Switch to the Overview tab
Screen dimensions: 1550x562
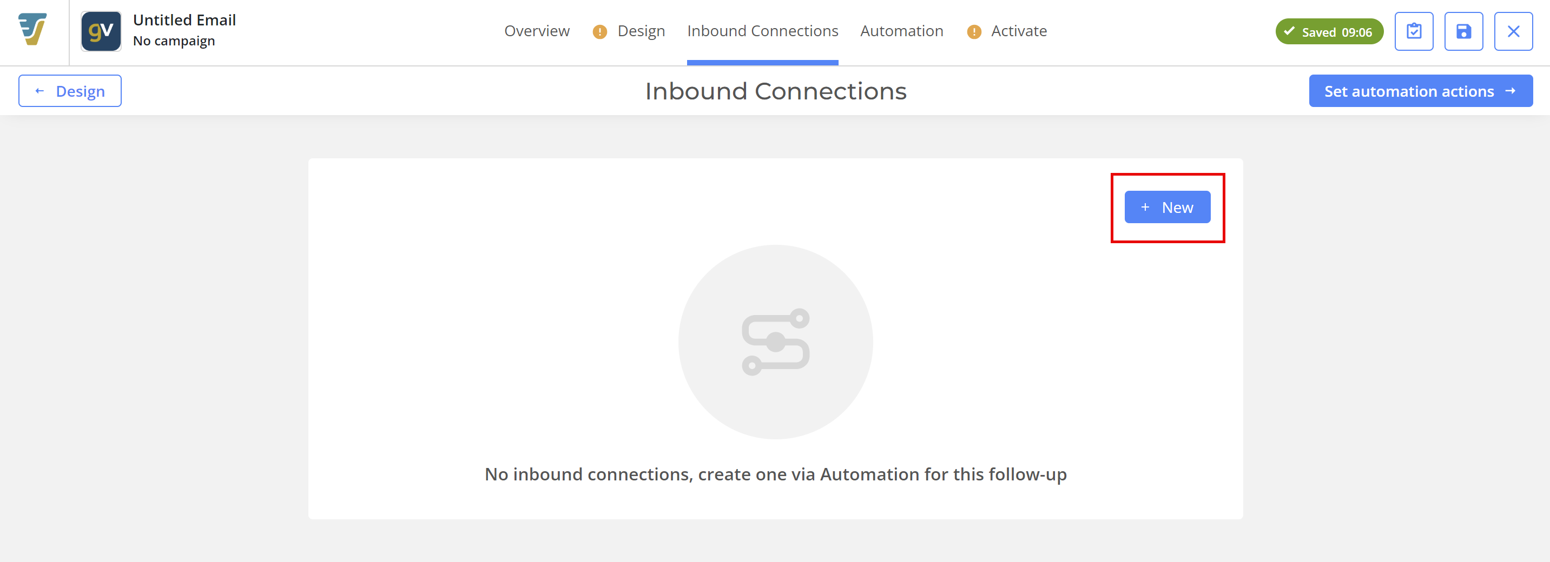pyautogui.click(x=537, y=31)
